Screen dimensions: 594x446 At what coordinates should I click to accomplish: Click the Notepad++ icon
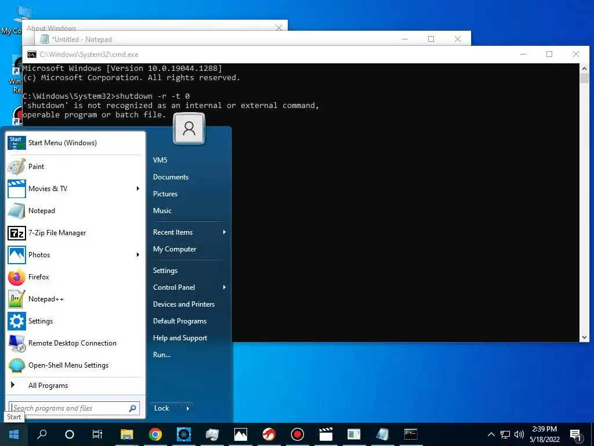pos(17,299)
